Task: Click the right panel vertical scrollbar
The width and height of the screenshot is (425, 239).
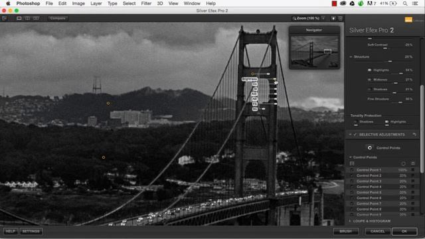Action: [x=422, y=129]
